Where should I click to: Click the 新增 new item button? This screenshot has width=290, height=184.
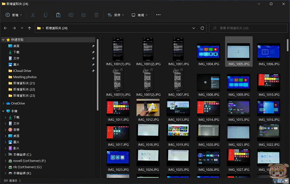click(x=14, y=15)
